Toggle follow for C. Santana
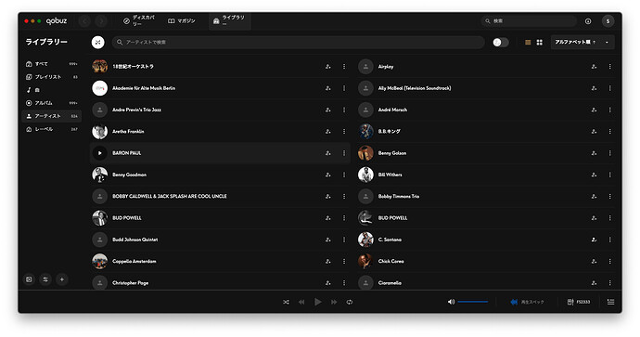Viewport: 640px width, 337px height. [594, 240]
